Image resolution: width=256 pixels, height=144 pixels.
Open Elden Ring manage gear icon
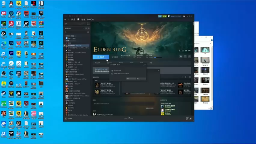[181, 56]
